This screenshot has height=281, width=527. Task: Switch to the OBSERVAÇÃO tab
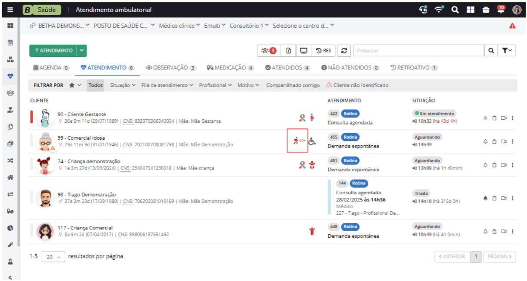[x=170, y=68]
